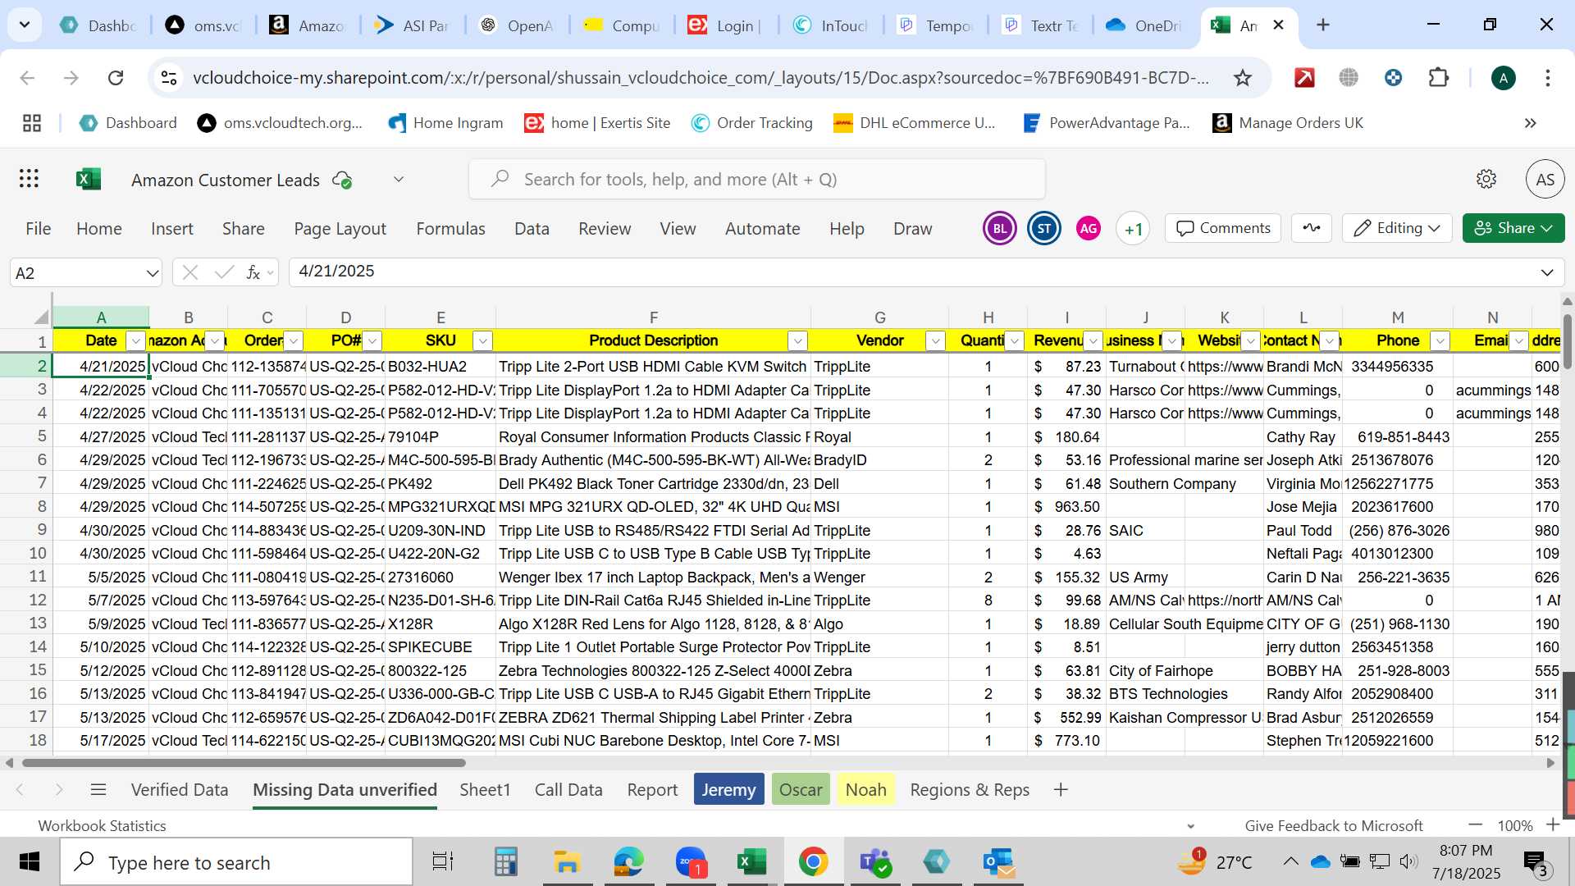Show presence of user ST
This screenshot has height=886, width=1575.
point(1044,229)
